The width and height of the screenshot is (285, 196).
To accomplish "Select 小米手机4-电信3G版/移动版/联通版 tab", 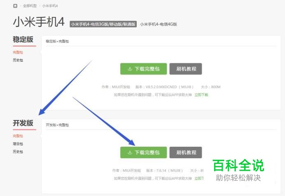I will point(103,24).
